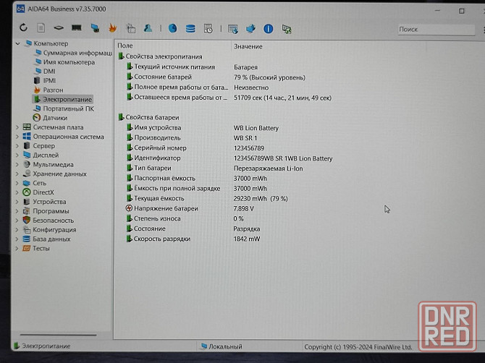
Task: Click the memory module toolbar icon
Action: [x=77, y=27]
